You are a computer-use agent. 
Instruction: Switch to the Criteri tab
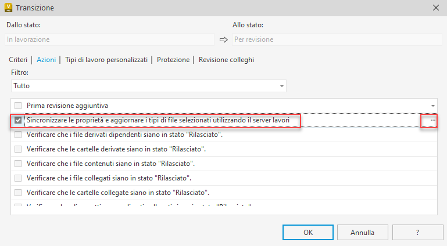[x=18, y=60]
